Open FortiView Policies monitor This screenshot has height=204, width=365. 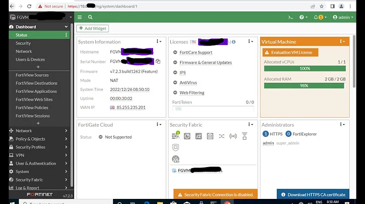coord(32,108)
